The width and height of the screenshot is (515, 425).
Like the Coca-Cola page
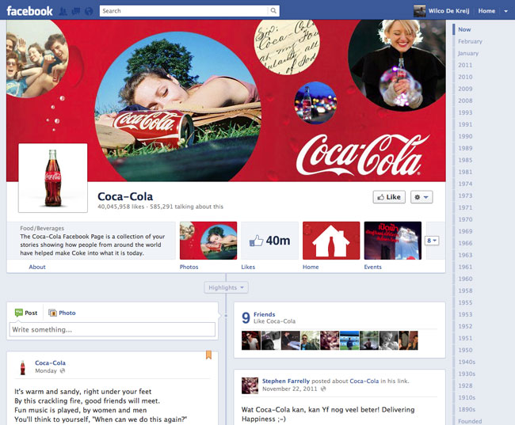[x=387, y=197]
